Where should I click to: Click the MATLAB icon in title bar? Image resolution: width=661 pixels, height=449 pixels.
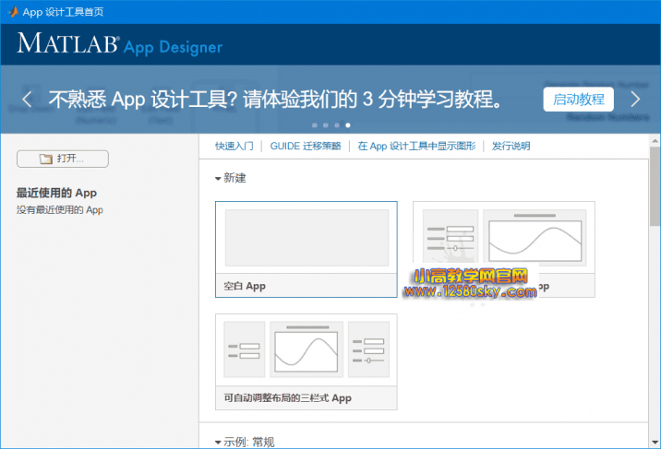(14, 12)
